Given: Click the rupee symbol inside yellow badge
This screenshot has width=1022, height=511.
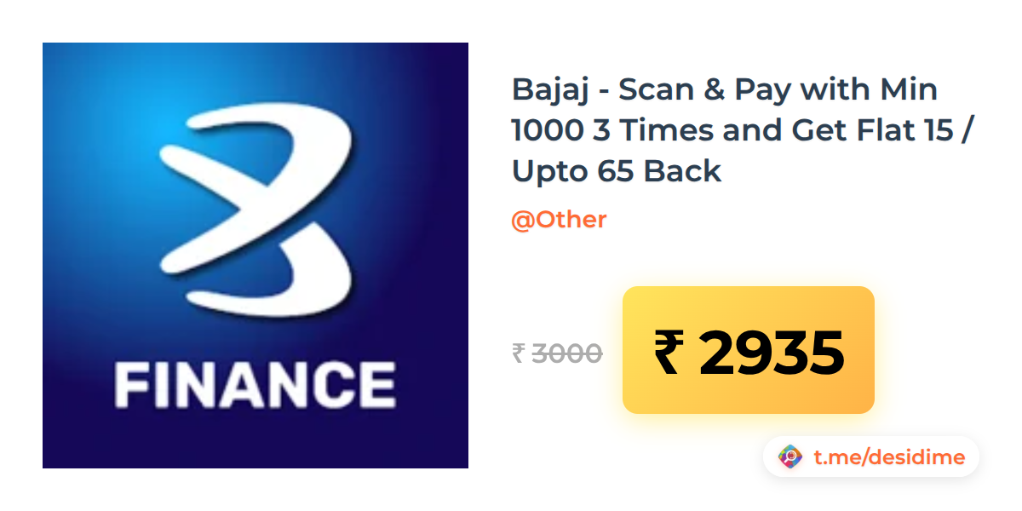Looking at the screenshot, I should pos(669,353).
